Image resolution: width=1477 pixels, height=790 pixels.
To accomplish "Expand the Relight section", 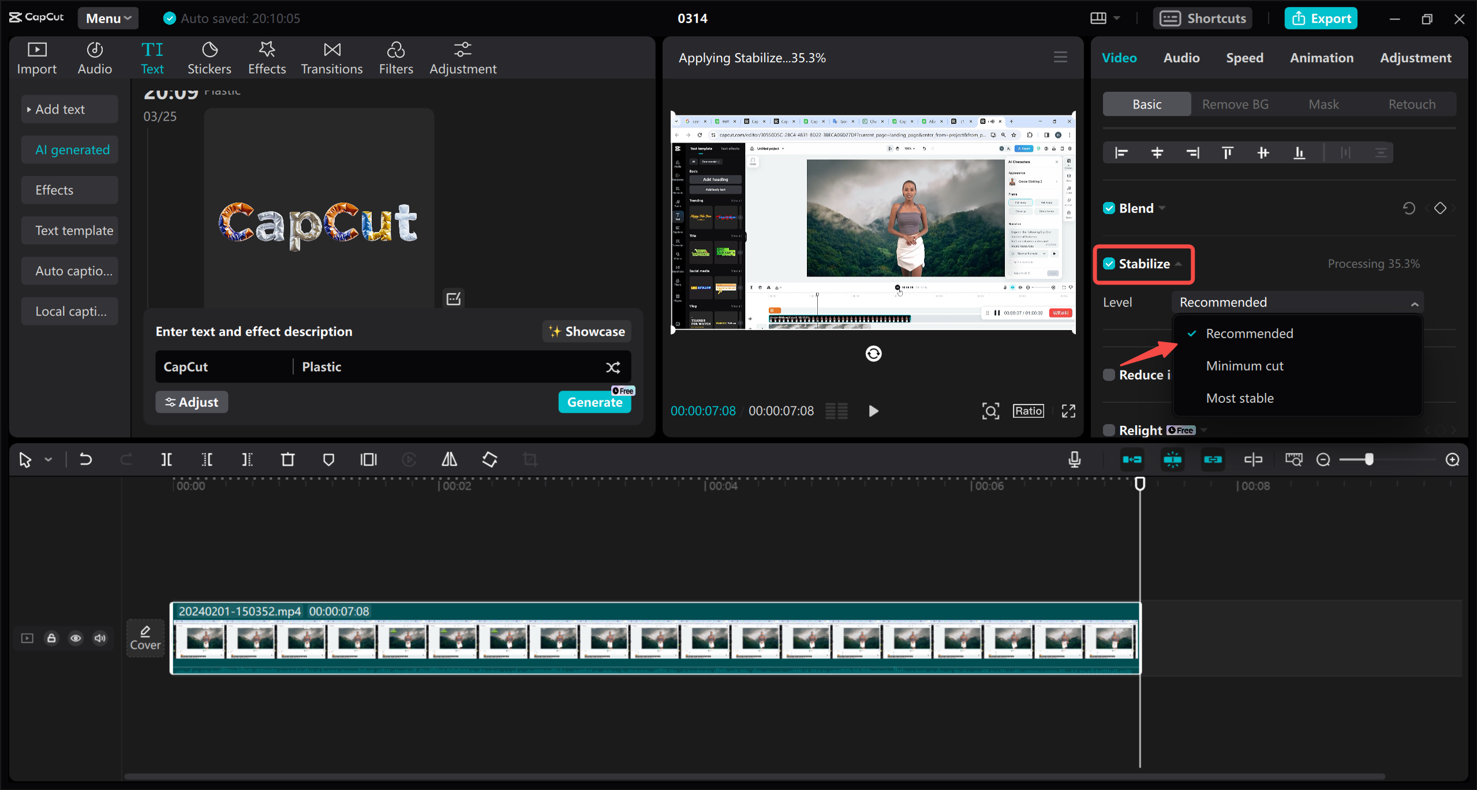I will 1204,430.
